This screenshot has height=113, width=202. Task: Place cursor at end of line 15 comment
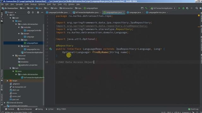click(x=94, y=62)
